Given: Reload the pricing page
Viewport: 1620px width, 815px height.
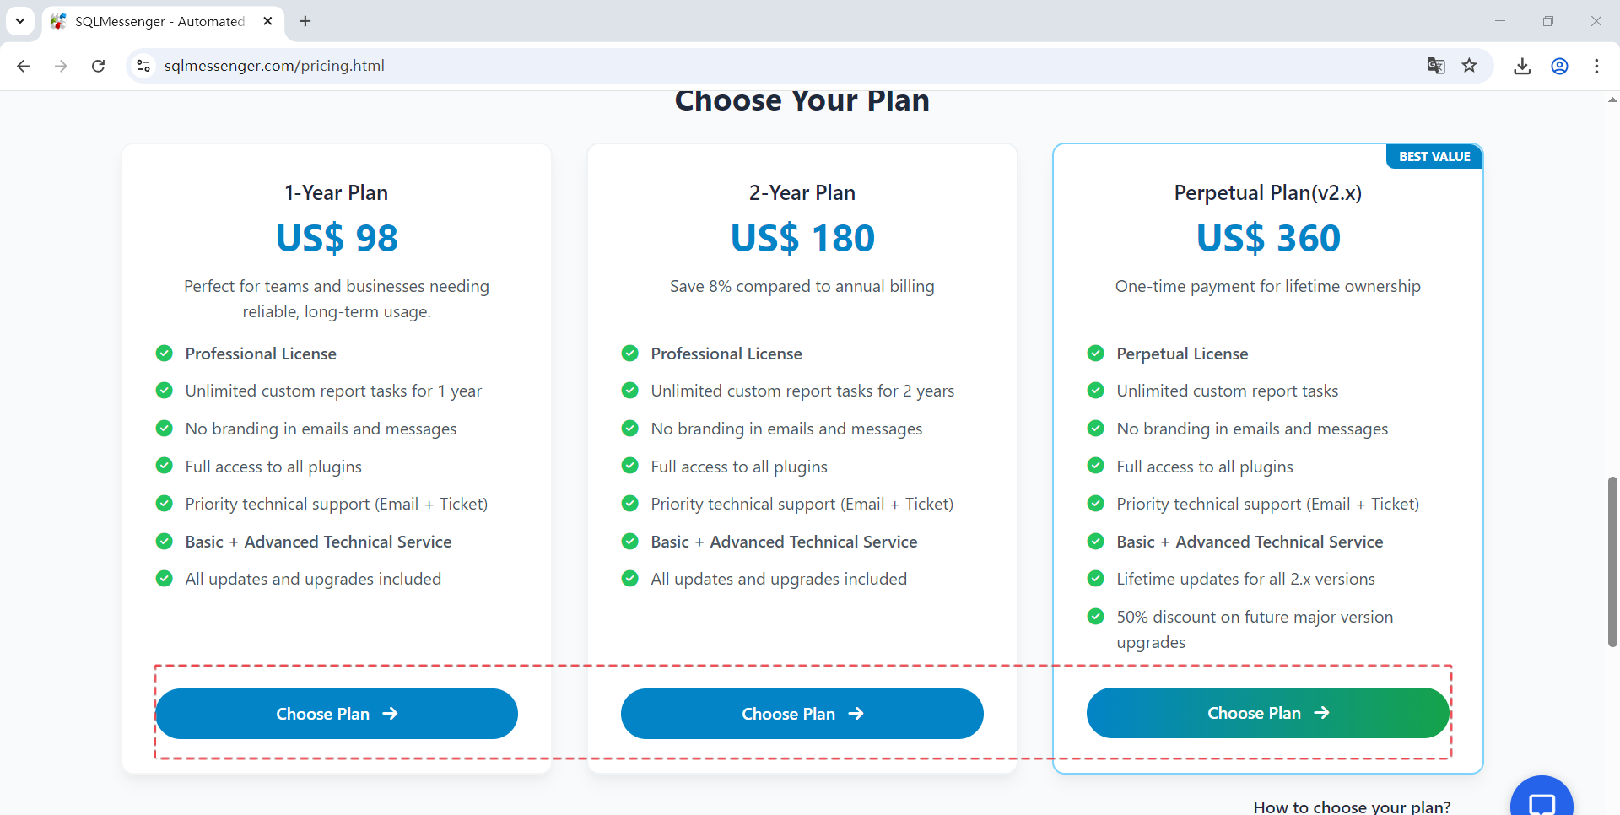Looking at the screenshot, I should click(x=98, y=65).
